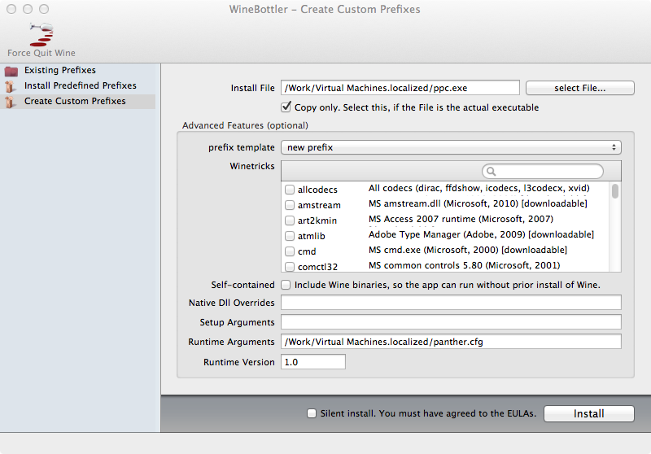
Task: Click the MS Access 2007 runtime description
Action: pos(461,219)
